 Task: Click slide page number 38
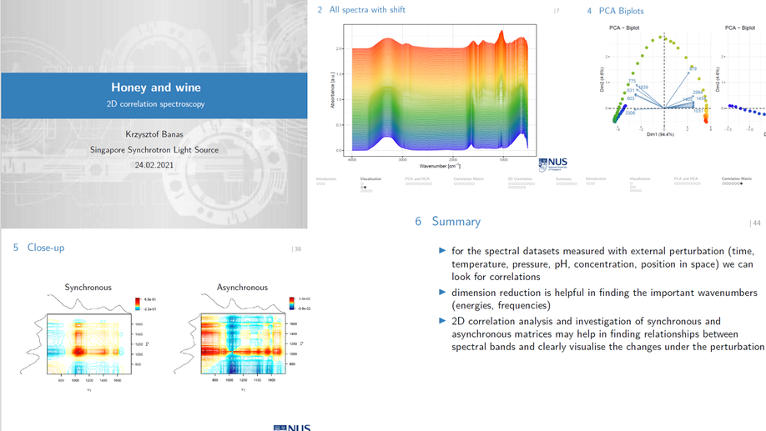298,249
